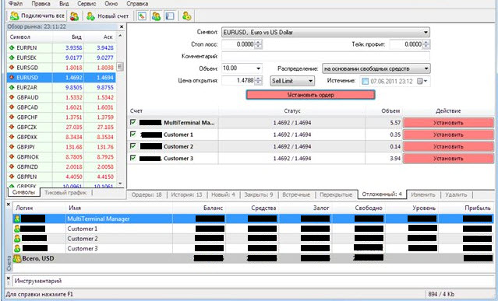Close the Инструментарий toolbox panel
Viewport: 498px width, 301px height.
9,278
